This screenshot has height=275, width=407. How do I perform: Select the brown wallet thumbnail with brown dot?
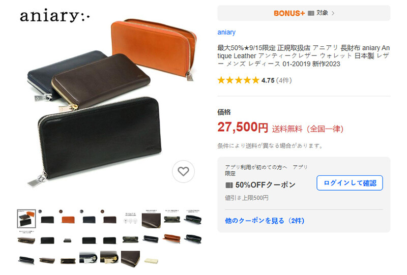click(x=109, y=219)
